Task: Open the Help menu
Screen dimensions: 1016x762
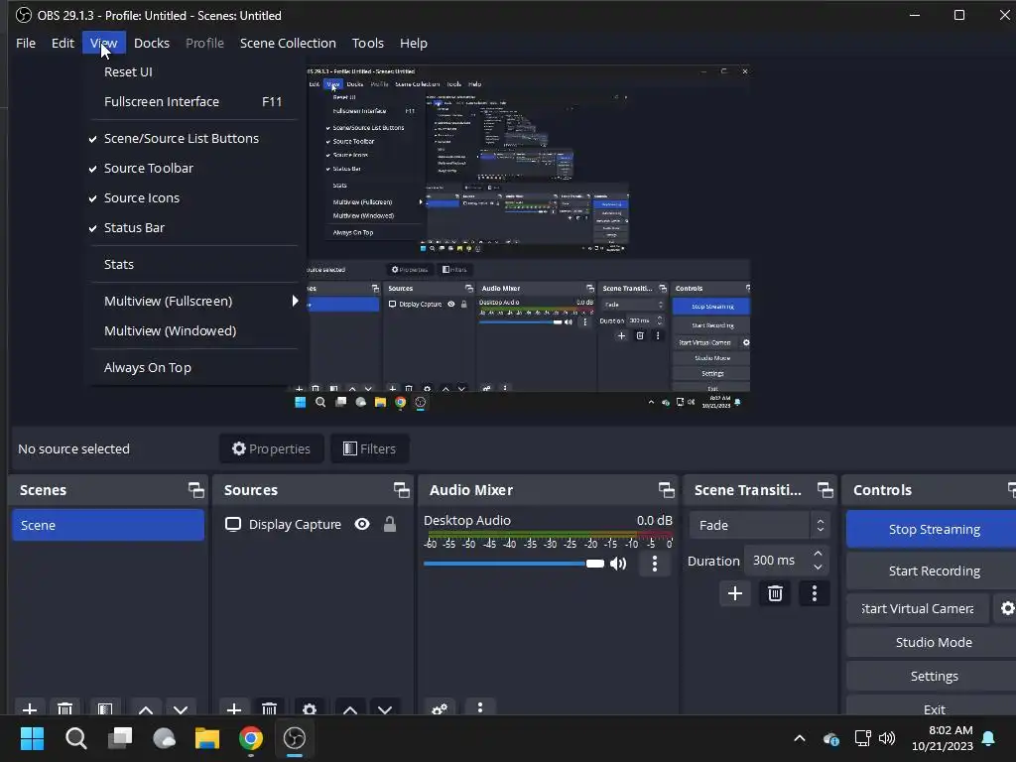Action: pyautogui.click(x=414, y=43)
